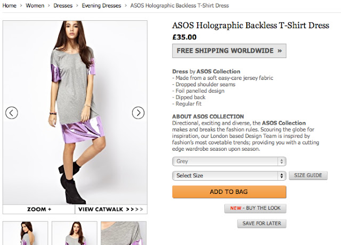Image resolution: width=341 pixels, height=245 pixels.
Task: Click the previous image arrow
Action: tap(12, 112)
